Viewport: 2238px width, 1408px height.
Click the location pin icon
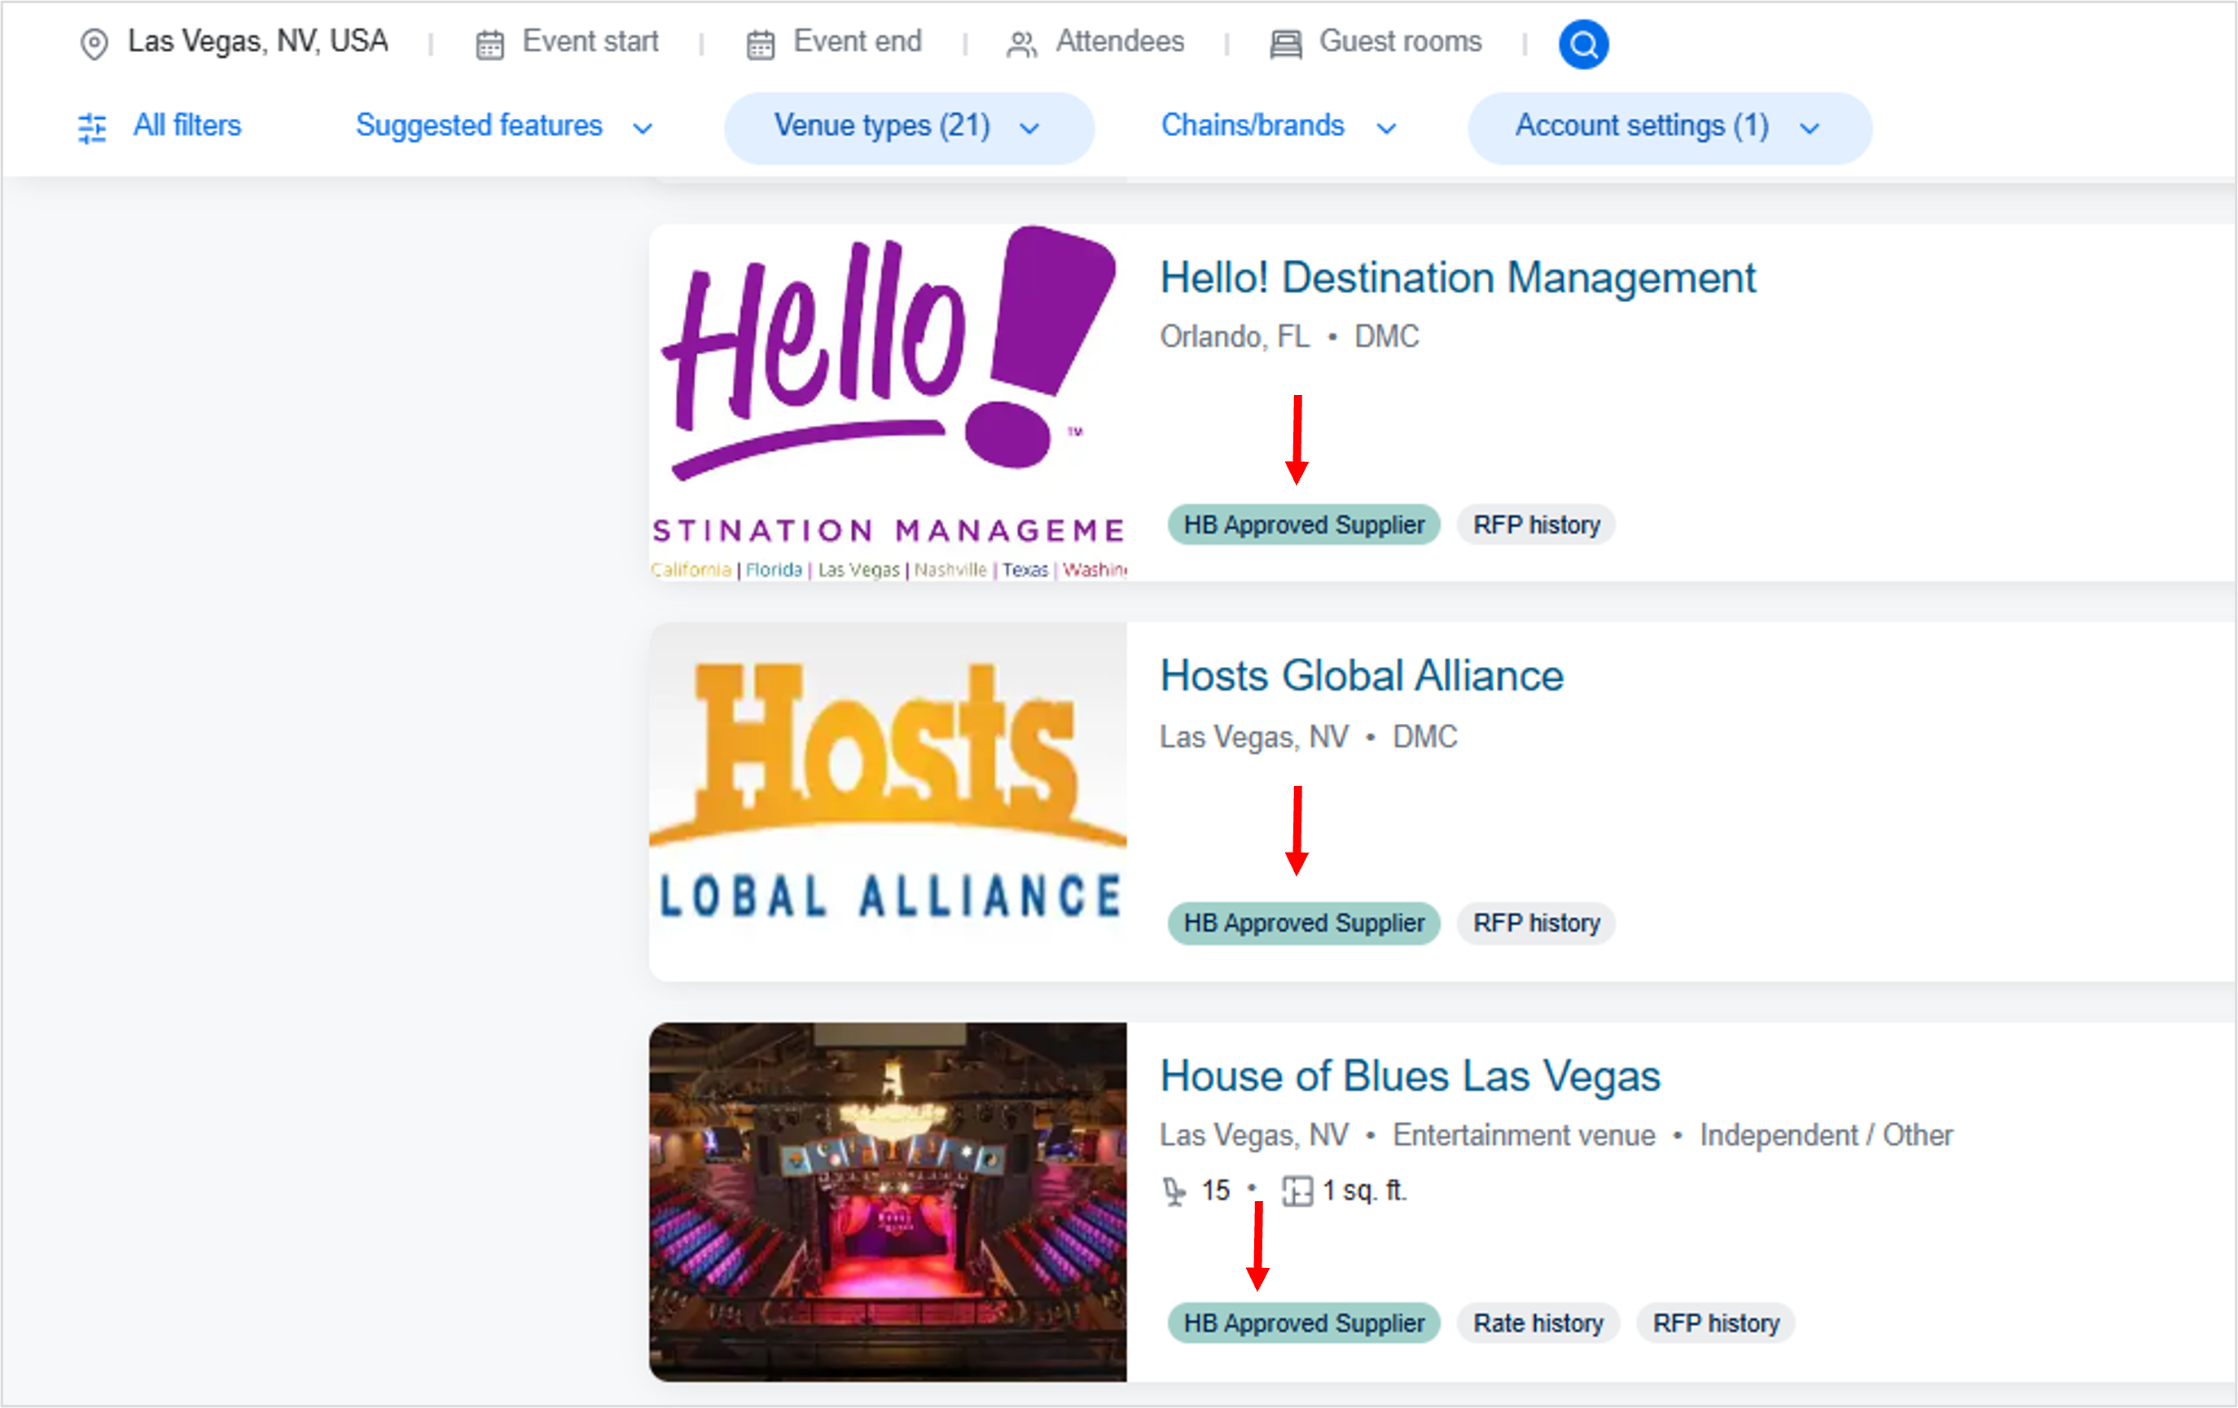tap(94, 42)
